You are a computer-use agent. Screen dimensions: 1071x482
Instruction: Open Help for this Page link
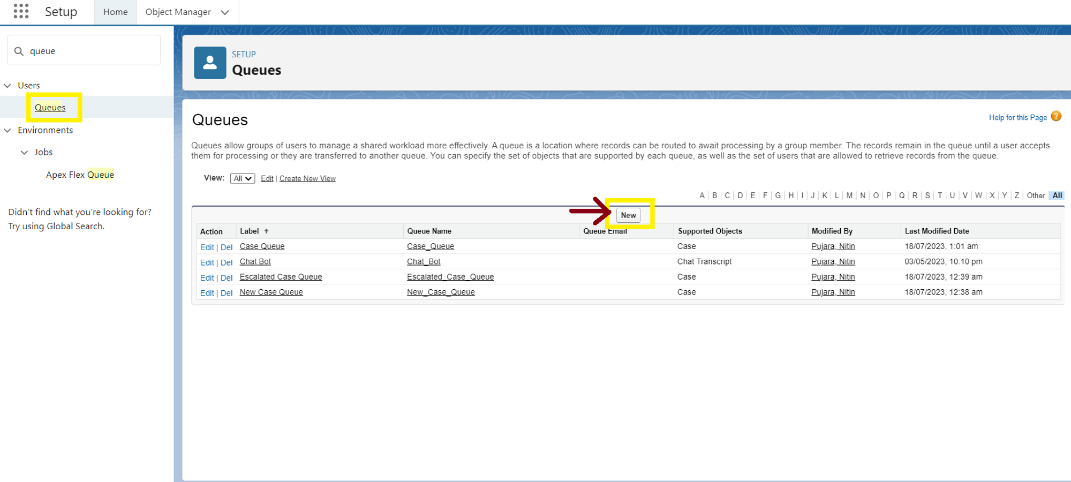1017,117
